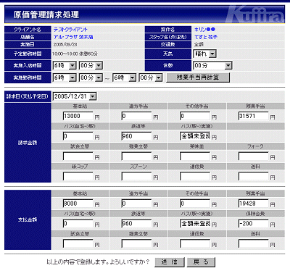Open the work start hour dropdown (実施勤務時間)
The height and width of the screenshot is (276, 290).
pos(65,78)
